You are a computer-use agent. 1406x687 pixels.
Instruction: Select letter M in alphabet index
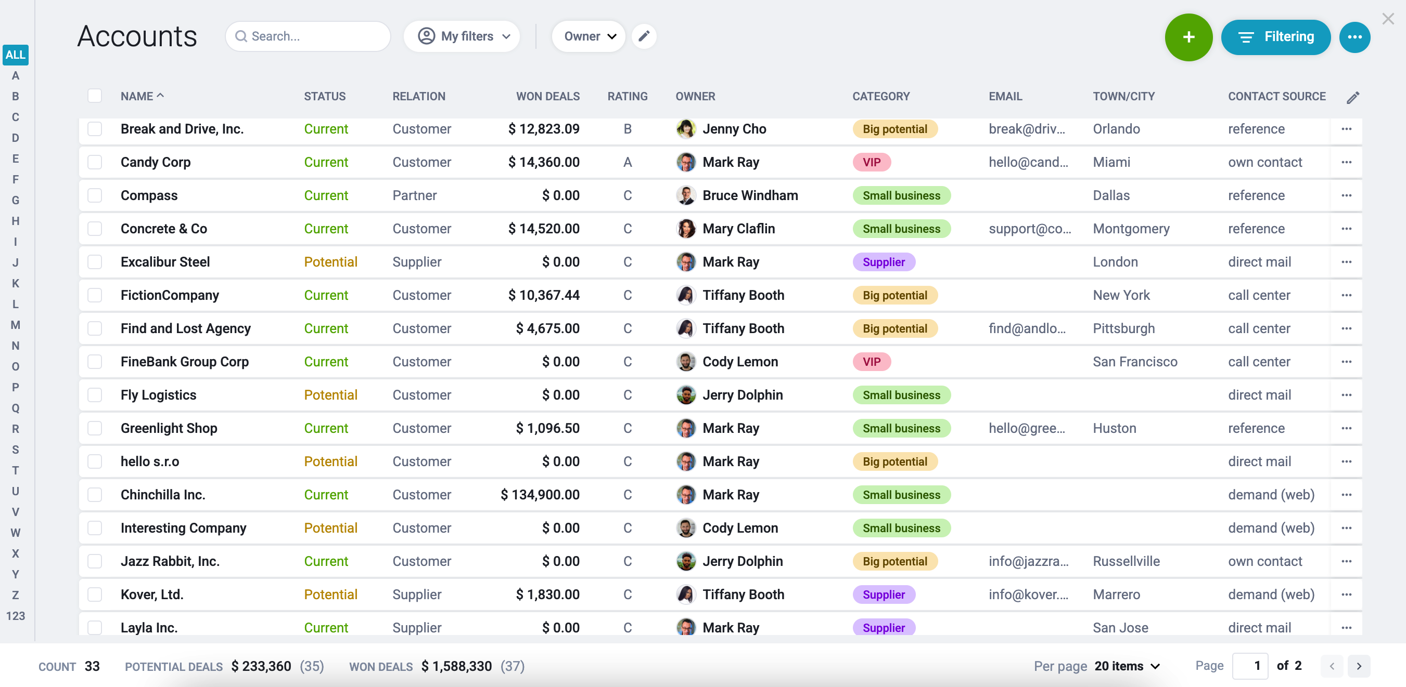[15, 325]
